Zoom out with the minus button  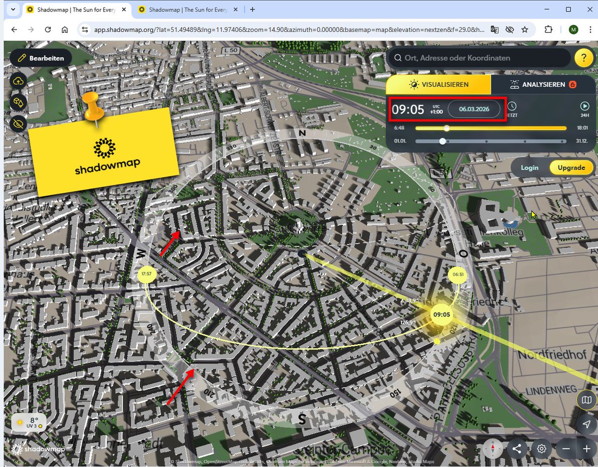(x=566, y=449)
